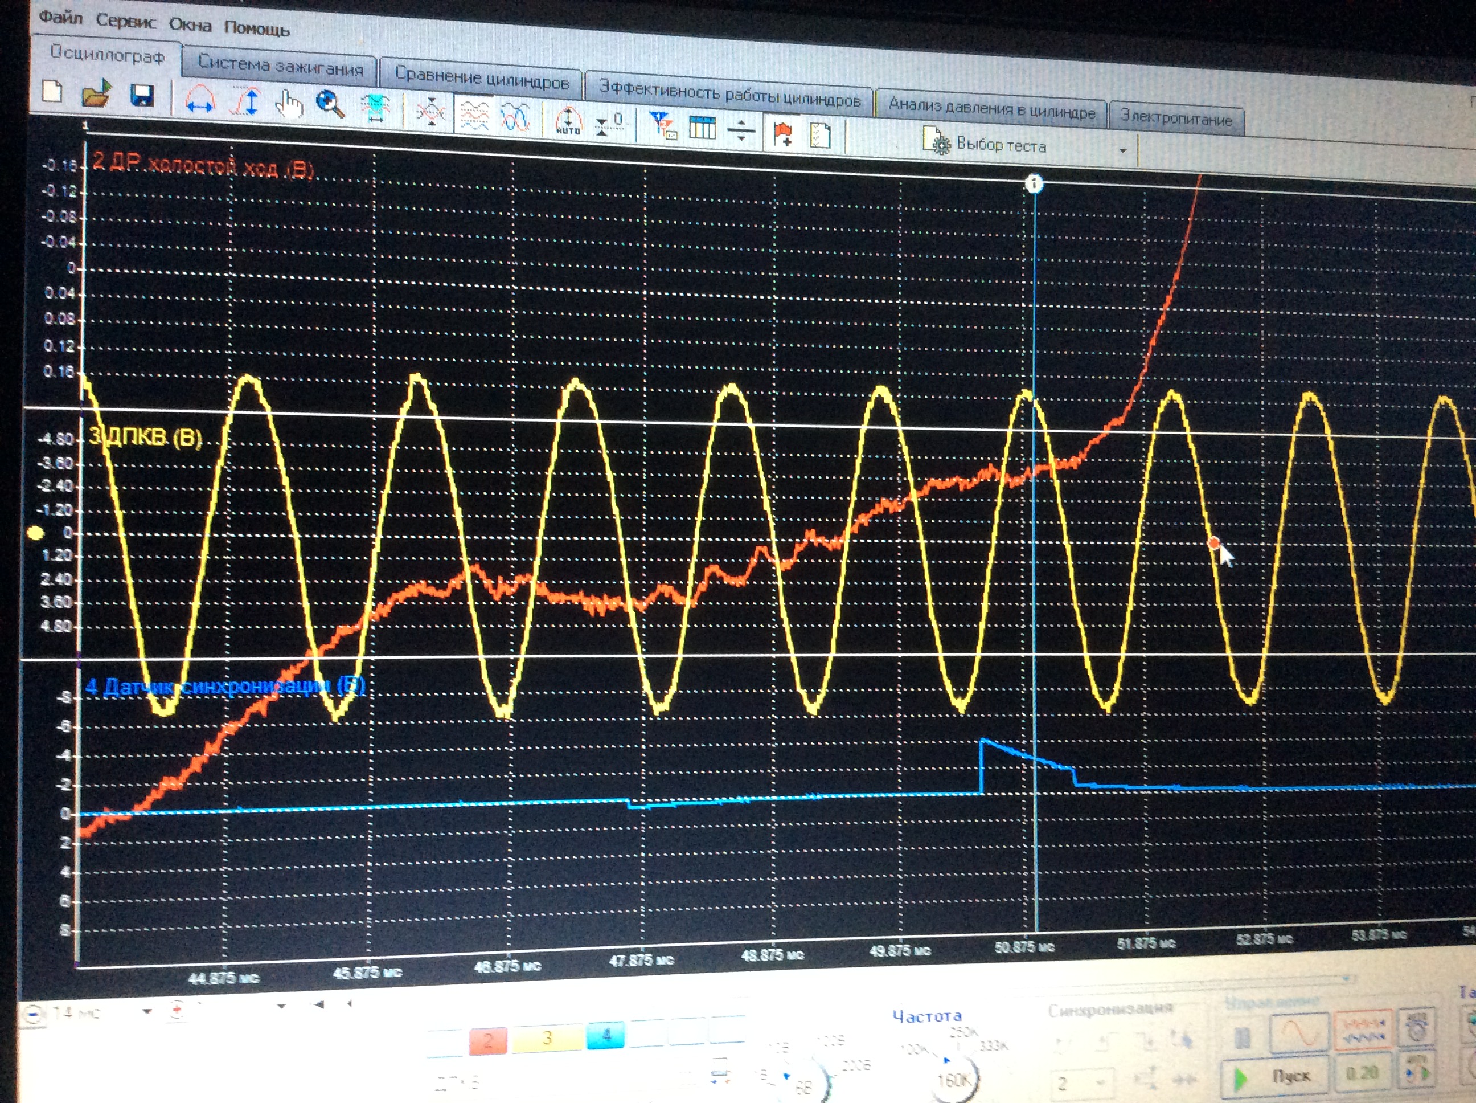
Task: Click the zoom-out minus button near 14 мс
Action: (x=34, y=1015)
